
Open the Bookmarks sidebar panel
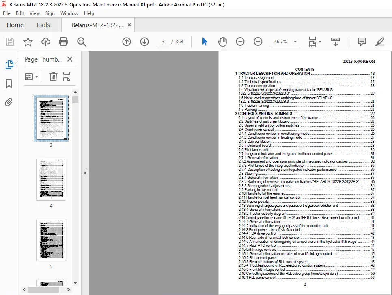(9, 84)
